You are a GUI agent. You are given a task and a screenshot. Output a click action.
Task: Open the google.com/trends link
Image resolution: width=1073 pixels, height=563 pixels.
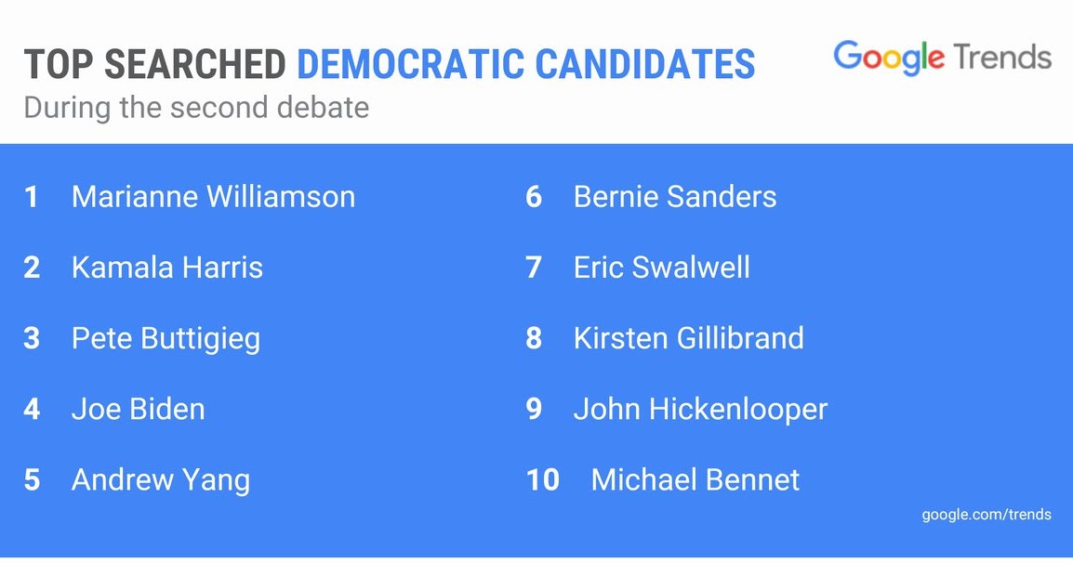click(987, 515)
